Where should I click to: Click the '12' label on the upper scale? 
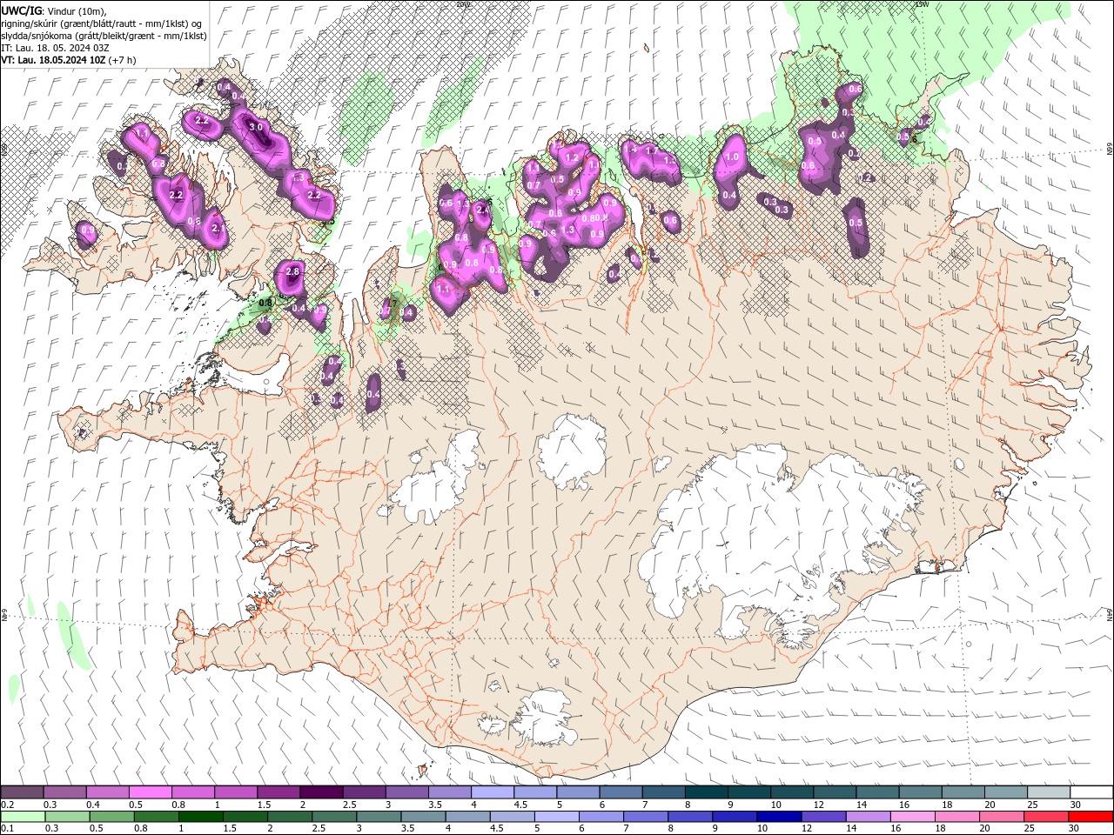[820, 805]
